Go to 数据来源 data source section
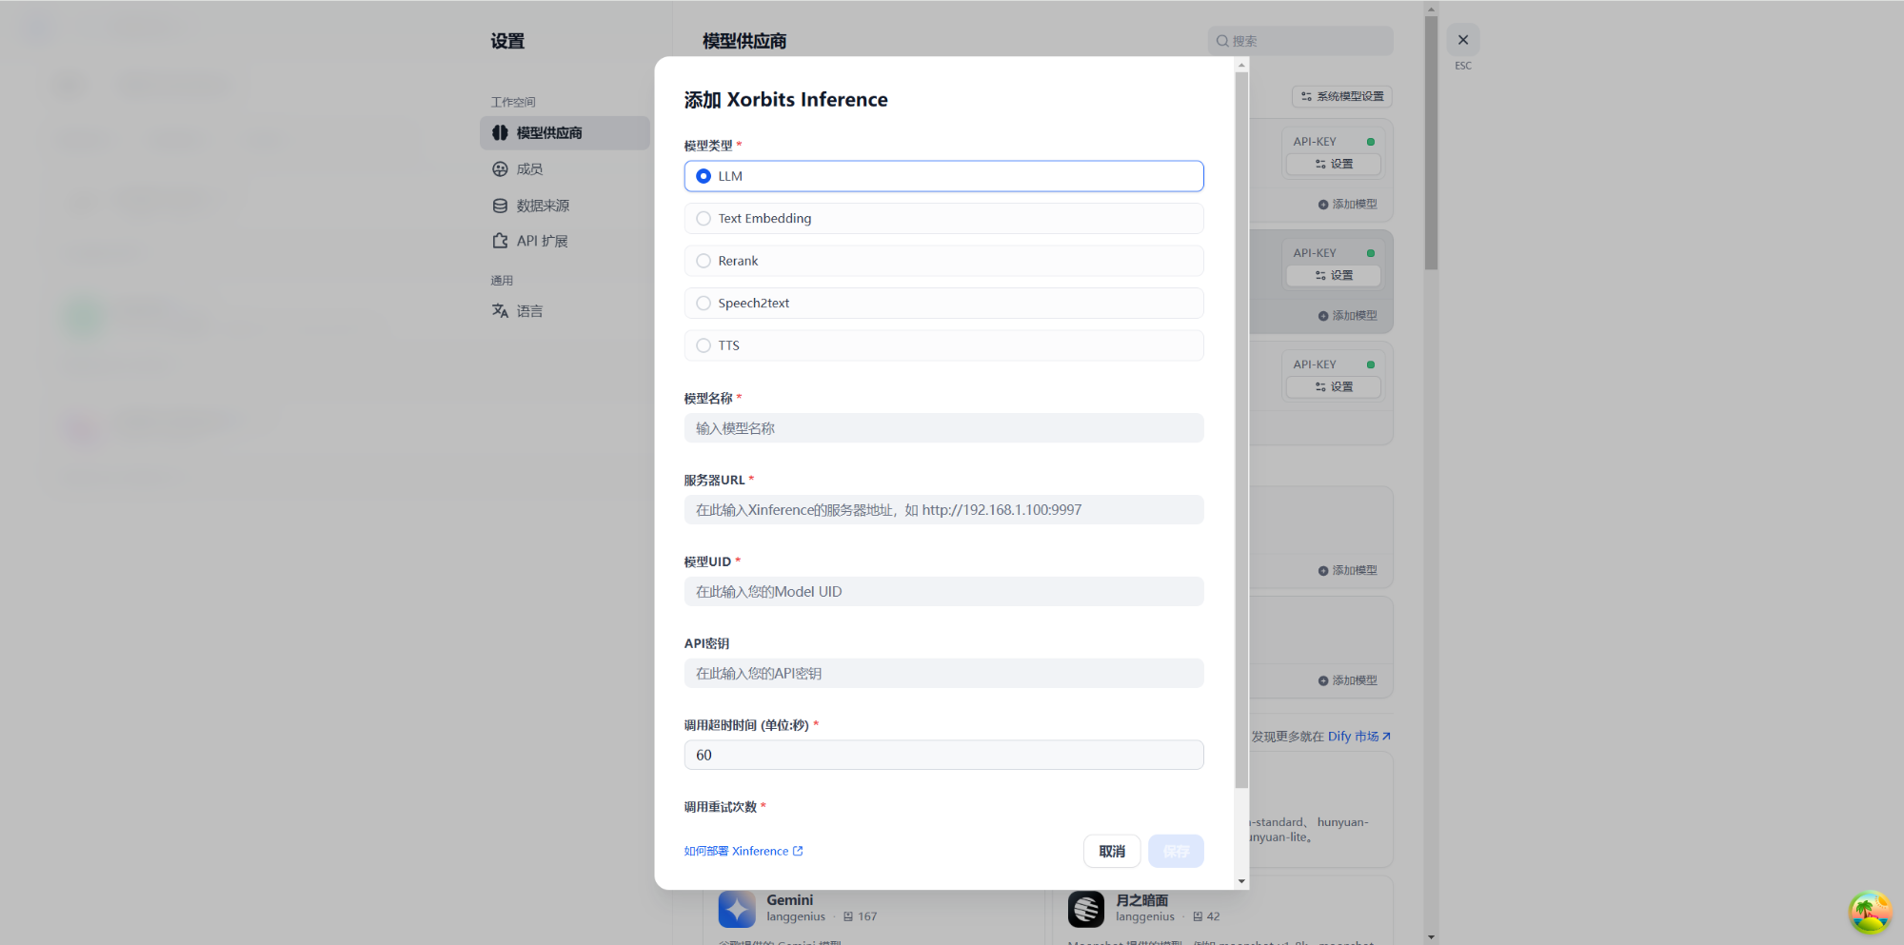Screen dimensions: 1904x945 [543, 206]
